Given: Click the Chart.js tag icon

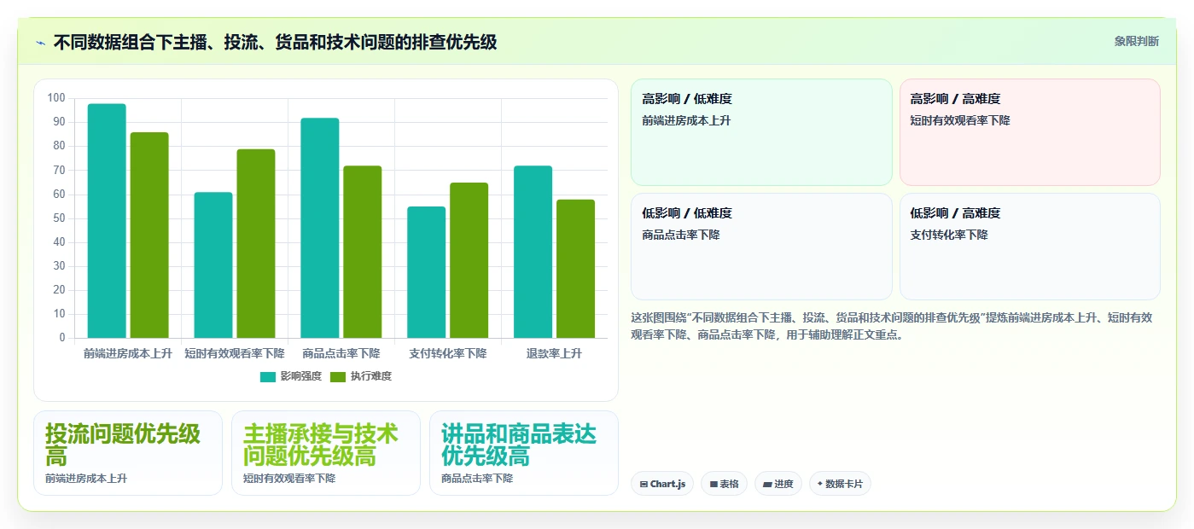Looking at the screenshot, I should click(x=644, y=485).
